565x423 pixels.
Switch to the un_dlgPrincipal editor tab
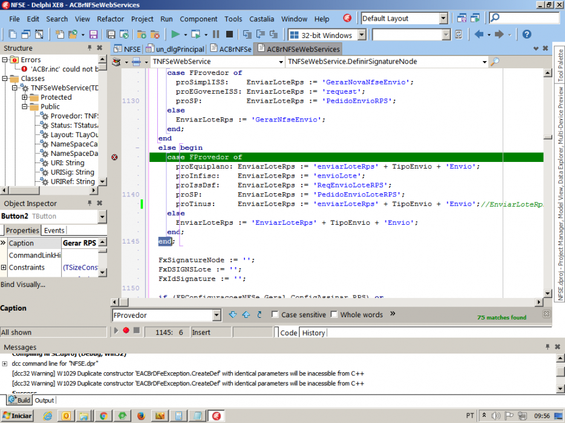pos(176,49)
